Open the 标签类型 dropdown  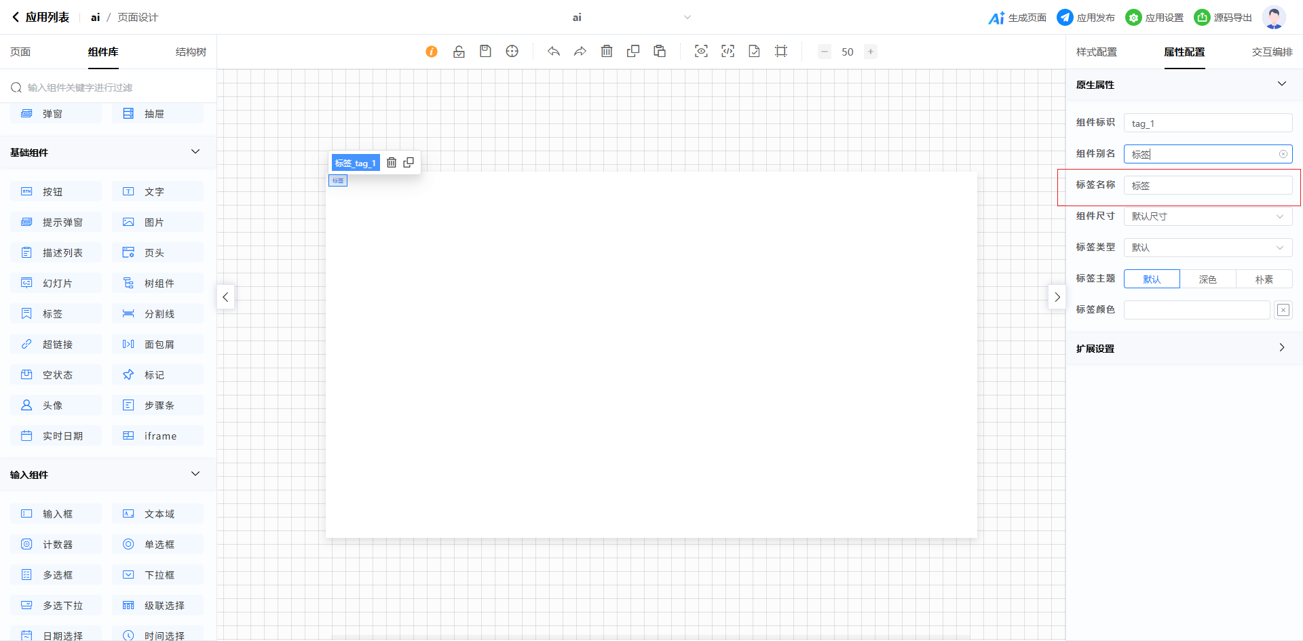click(x=1207, y=248)
